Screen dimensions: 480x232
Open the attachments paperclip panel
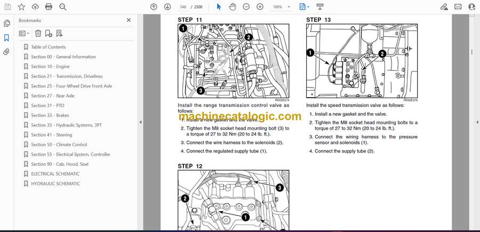tap(6, 52)
